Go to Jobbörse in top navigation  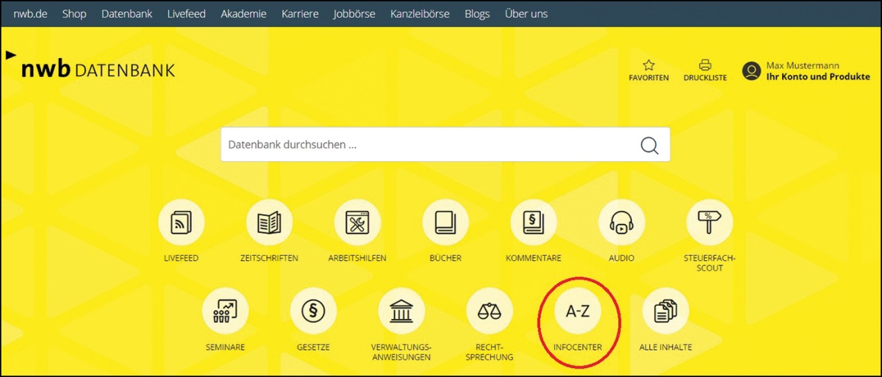(354, 14)
